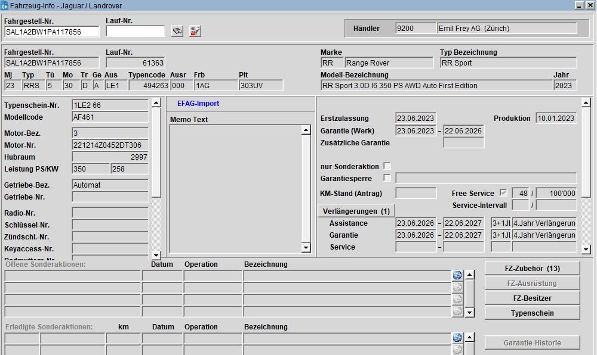Toggle the nur Sonderaktion checkbox
The image size is (597, 355).
point(387,166)
